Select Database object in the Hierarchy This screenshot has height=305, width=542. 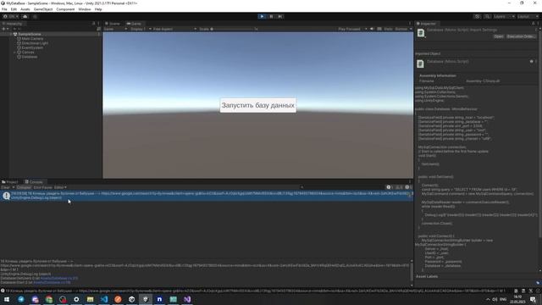click(30, 57)
